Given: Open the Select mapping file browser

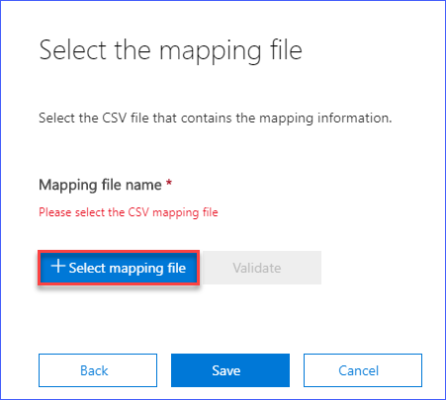Looking at the screenshot, I should 119,268.
